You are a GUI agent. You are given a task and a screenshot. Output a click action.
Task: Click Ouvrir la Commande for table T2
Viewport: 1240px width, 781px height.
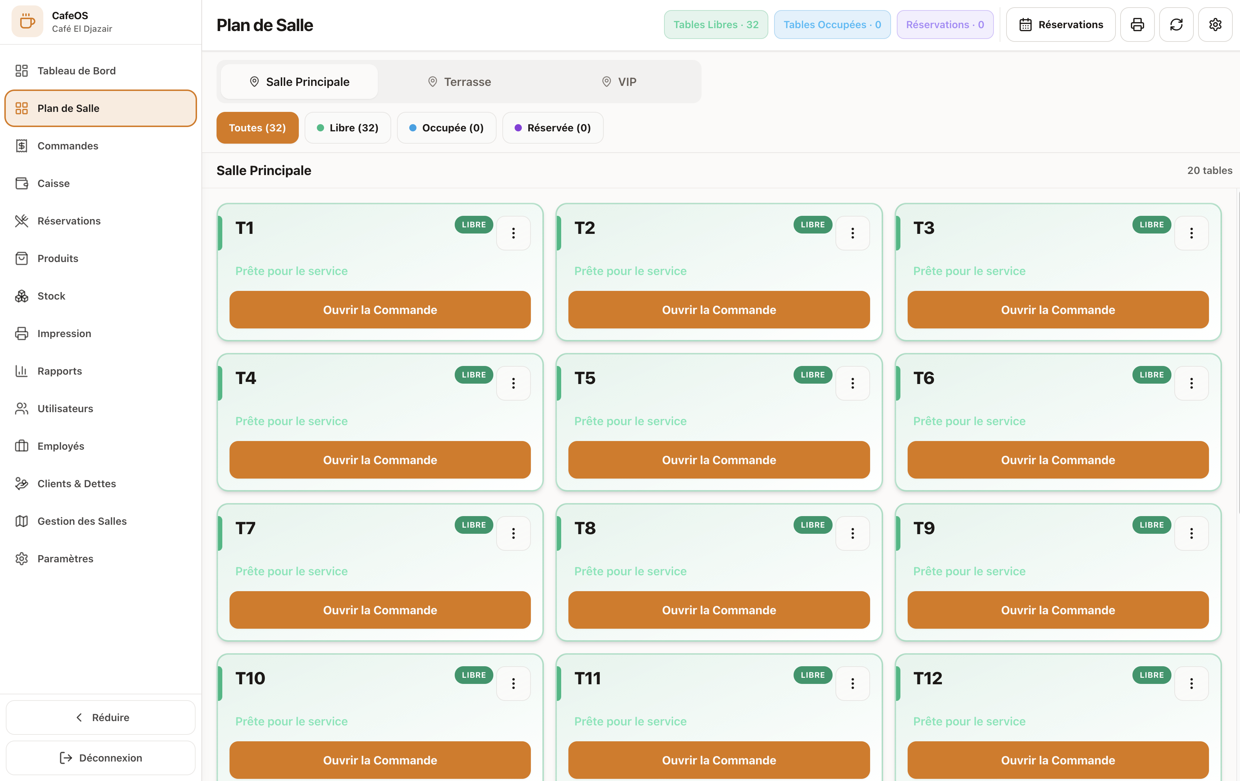click(719, 310)
